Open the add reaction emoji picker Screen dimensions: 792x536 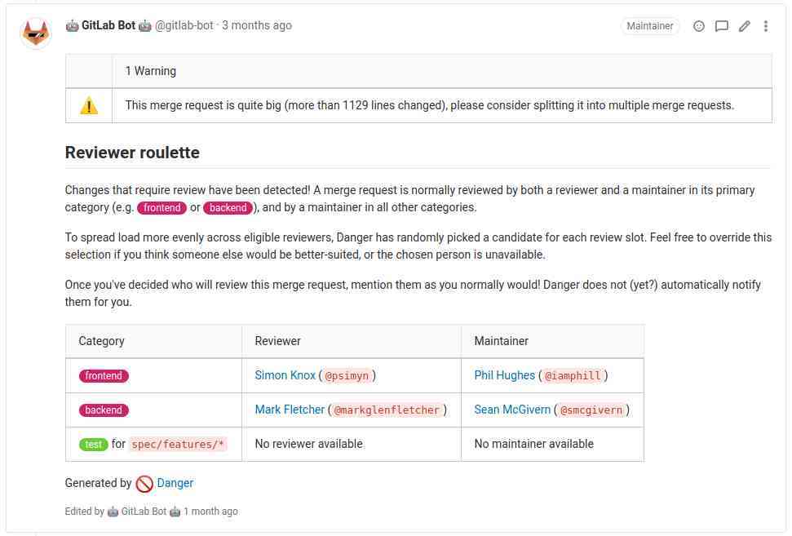698,26
